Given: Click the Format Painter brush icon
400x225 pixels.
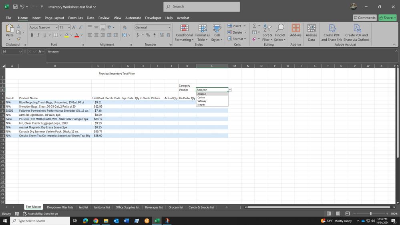Looking at the screenshot, I should coord(19,39).
